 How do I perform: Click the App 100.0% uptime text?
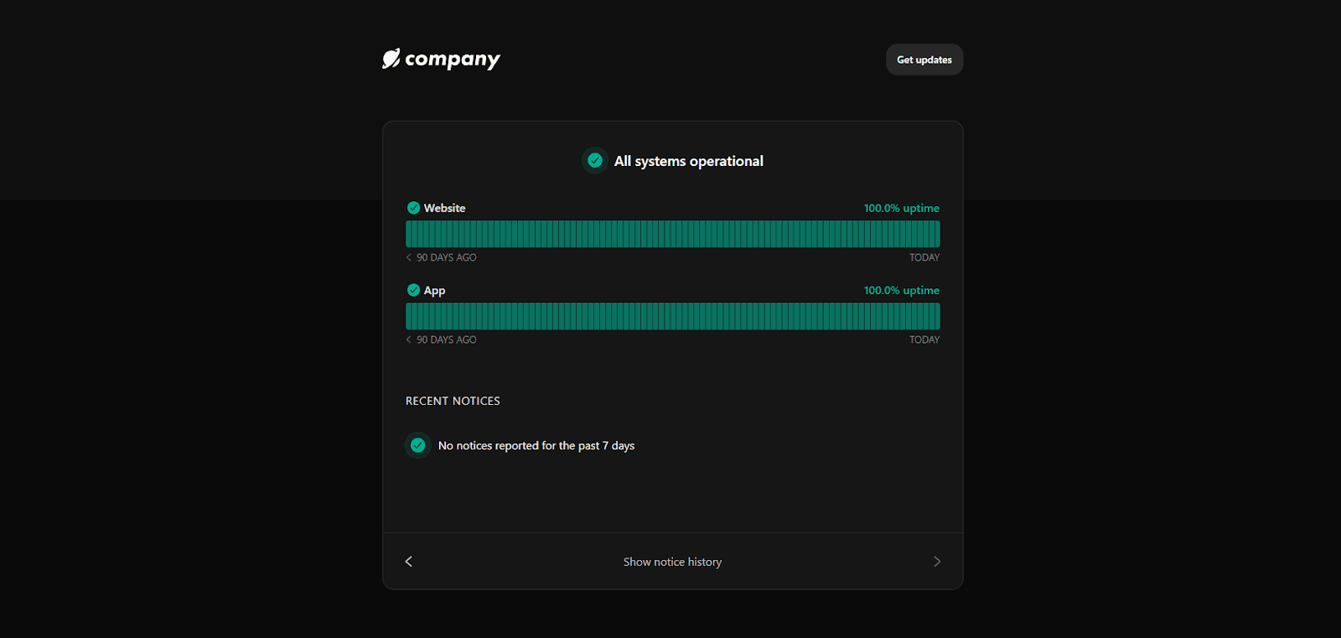point(902,290)
